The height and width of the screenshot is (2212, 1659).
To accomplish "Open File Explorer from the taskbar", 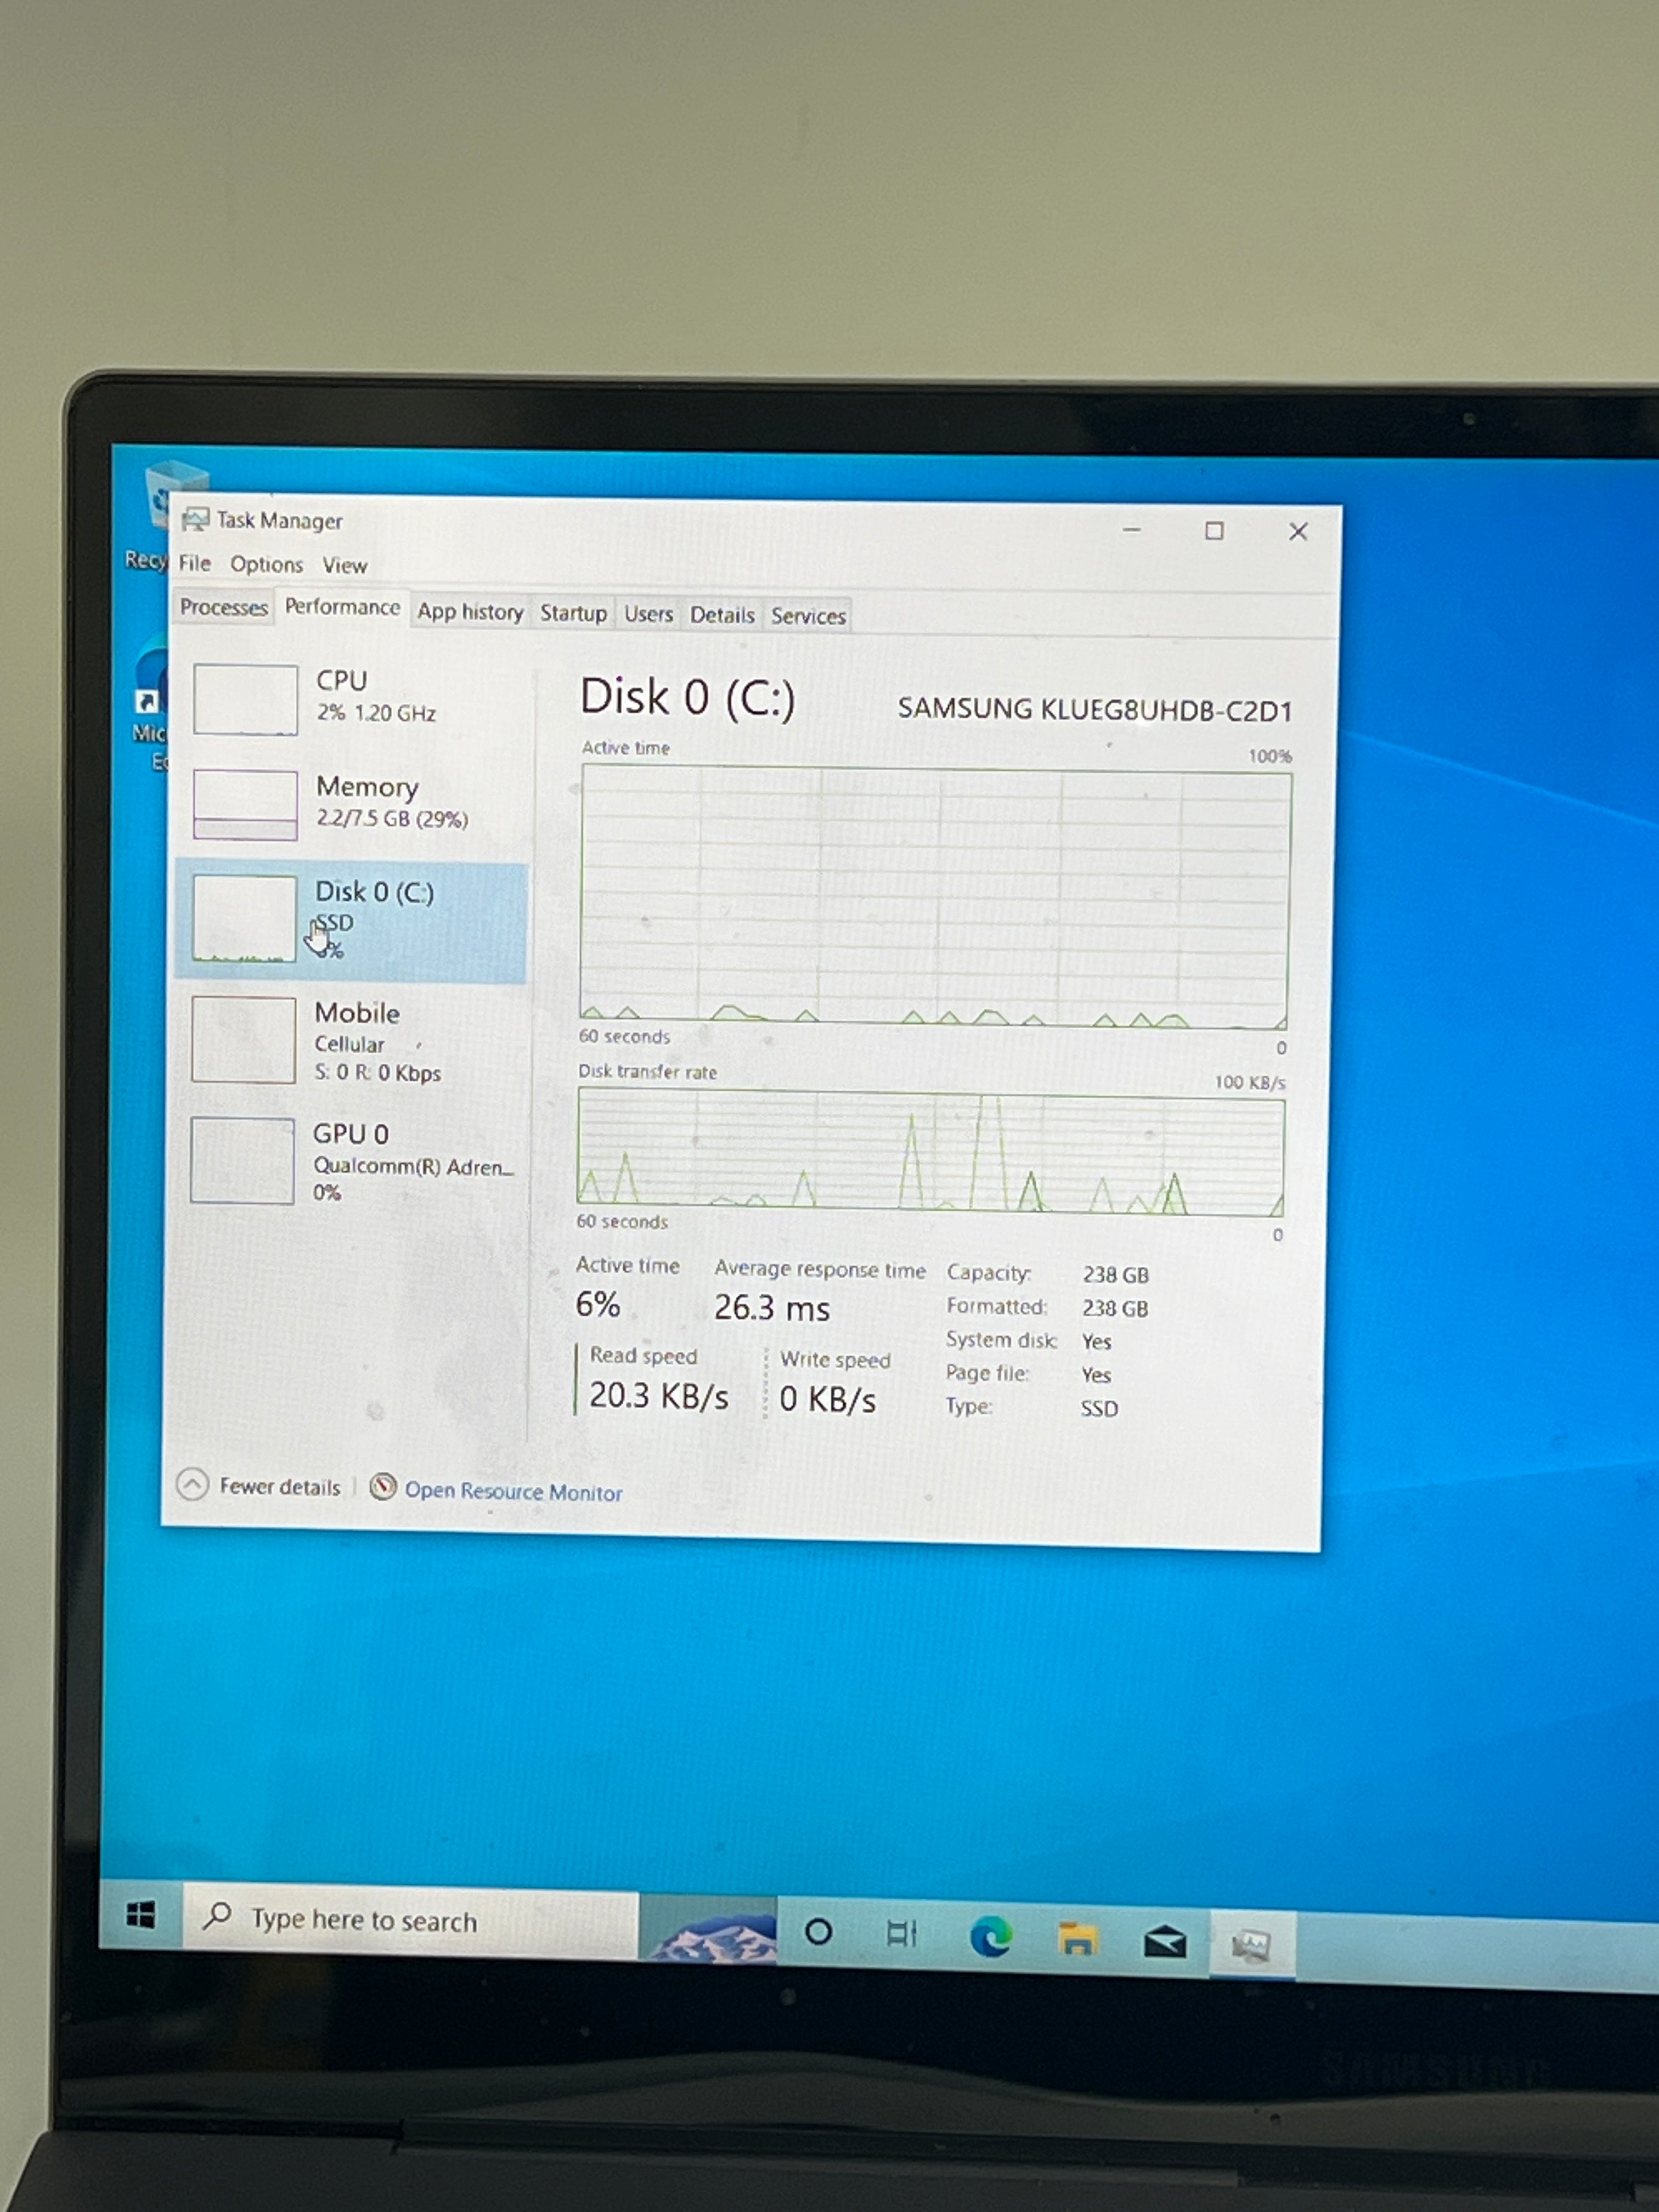I will (x=1077, y=1939).
